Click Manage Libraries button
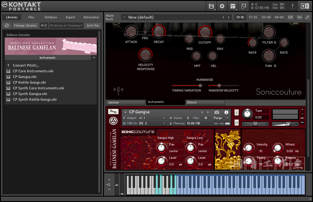The height and width of the screenshot is (202, 313). click(25, 26)
